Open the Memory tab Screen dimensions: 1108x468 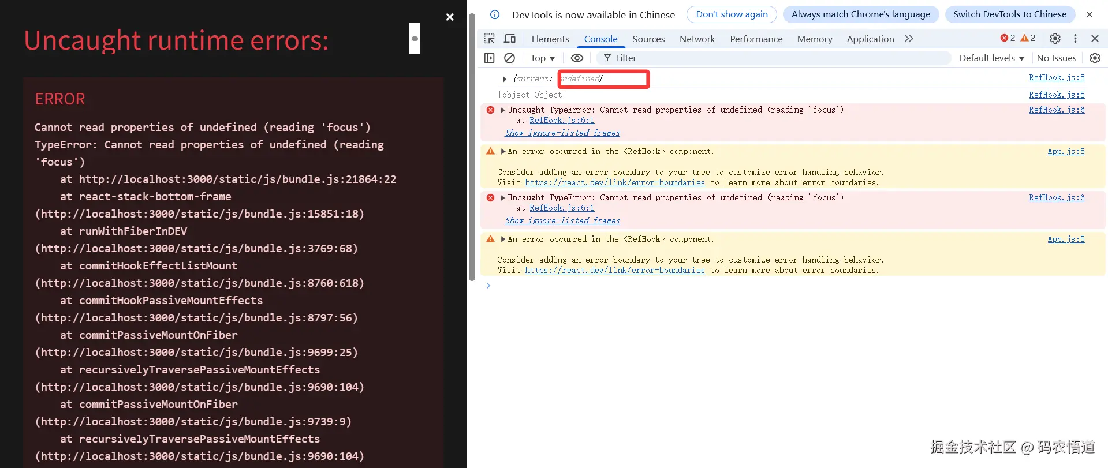815,39
